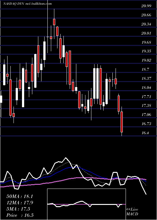The image size is (157, 220).
Task: Click the 20.01 price axis label
Action: click(146, 33)
